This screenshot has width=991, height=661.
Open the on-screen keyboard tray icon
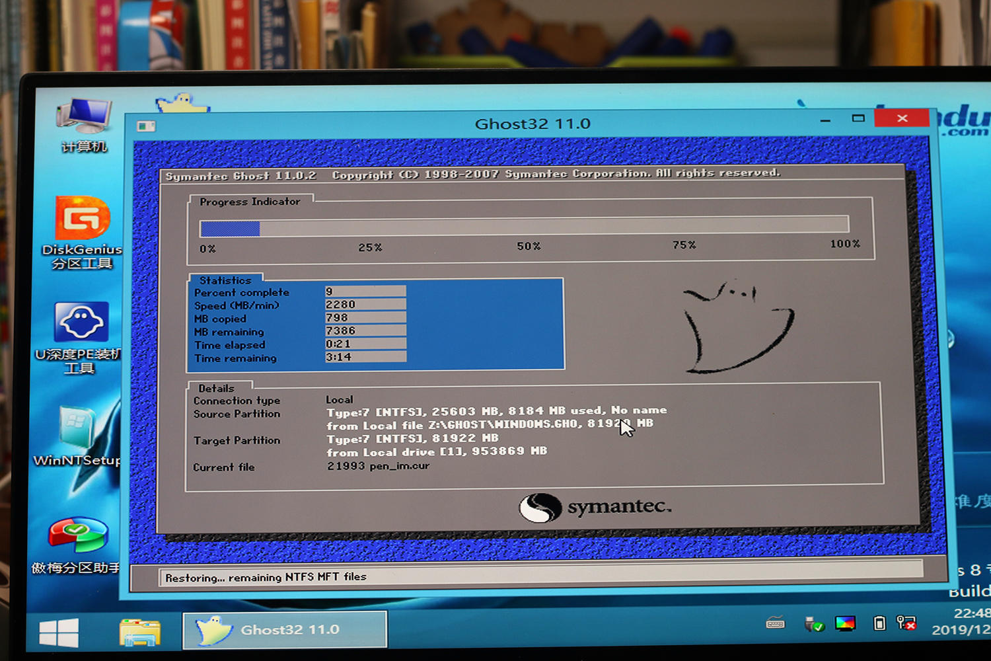[775, 623]
